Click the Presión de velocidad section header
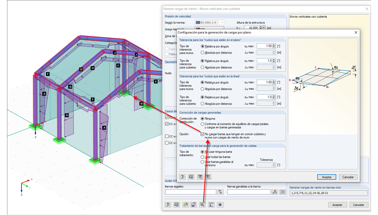This screenshot has width=378, height=215. pos(178,16)
